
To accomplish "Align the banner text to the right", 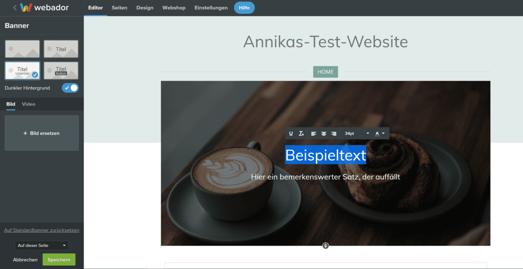I will click(x=334, y=133).
